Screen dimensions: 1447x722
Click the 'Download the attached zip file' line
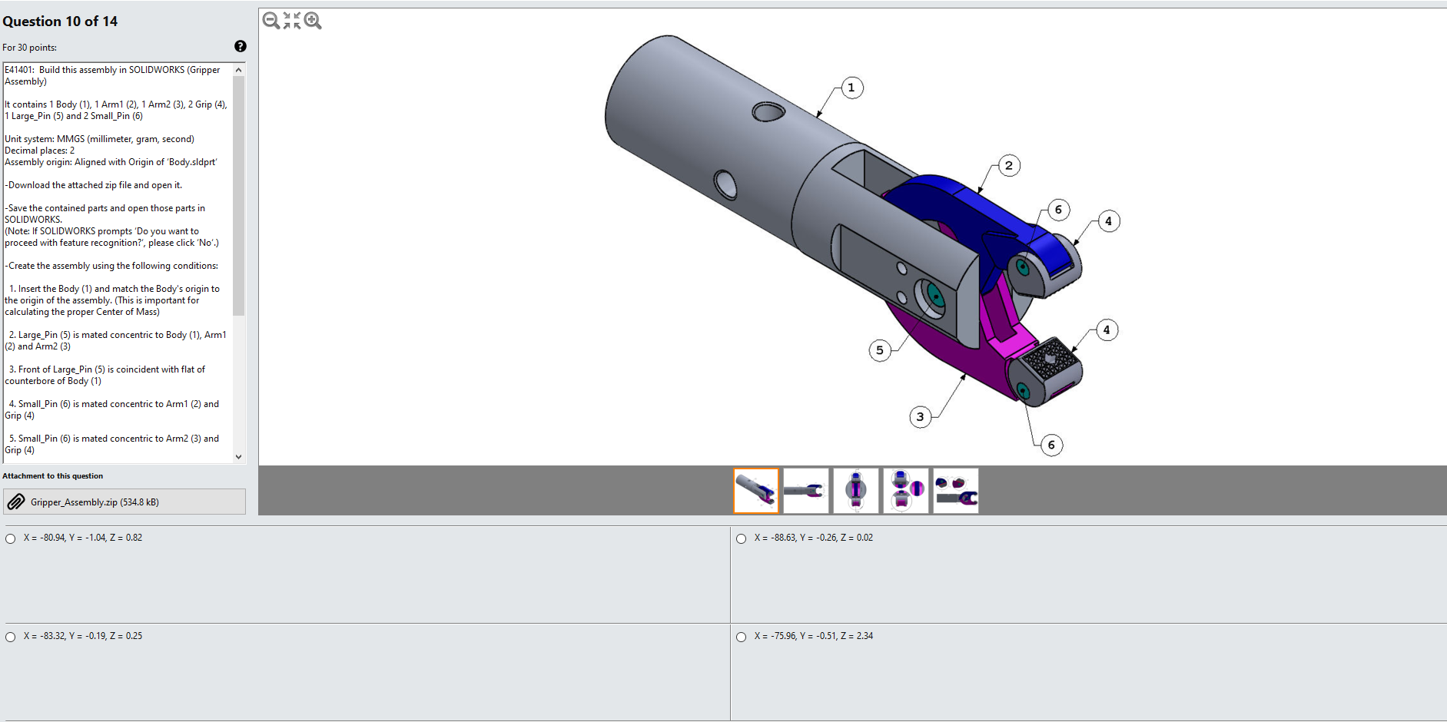click(x=94, y=185)
